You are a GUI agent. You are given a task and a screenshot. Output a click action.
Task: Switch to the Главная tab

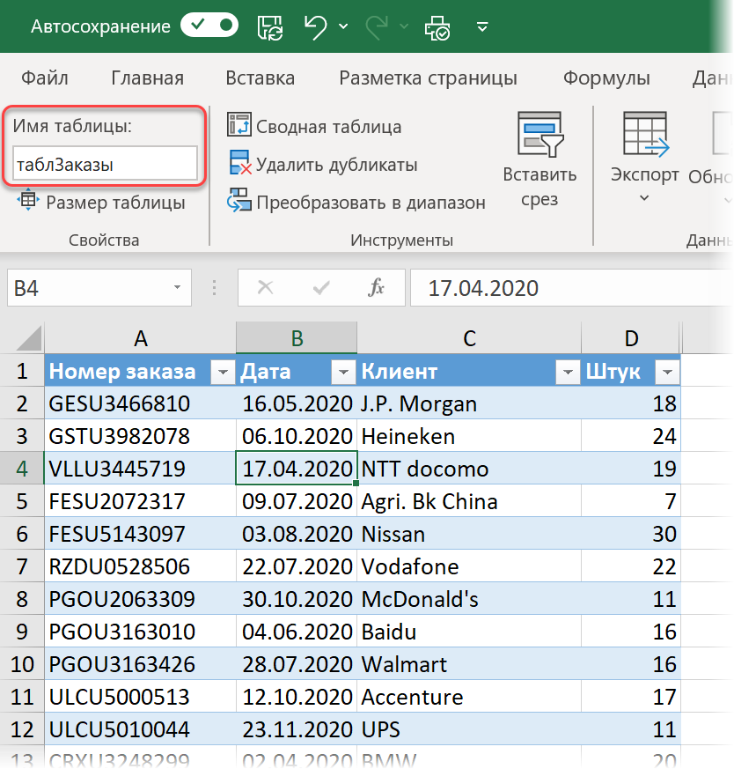pos(147,78)
